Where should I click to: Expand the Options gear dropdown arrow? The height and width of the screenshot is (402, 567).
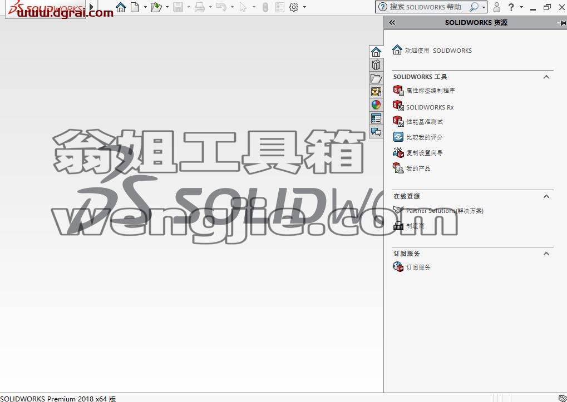pos(304,7)
